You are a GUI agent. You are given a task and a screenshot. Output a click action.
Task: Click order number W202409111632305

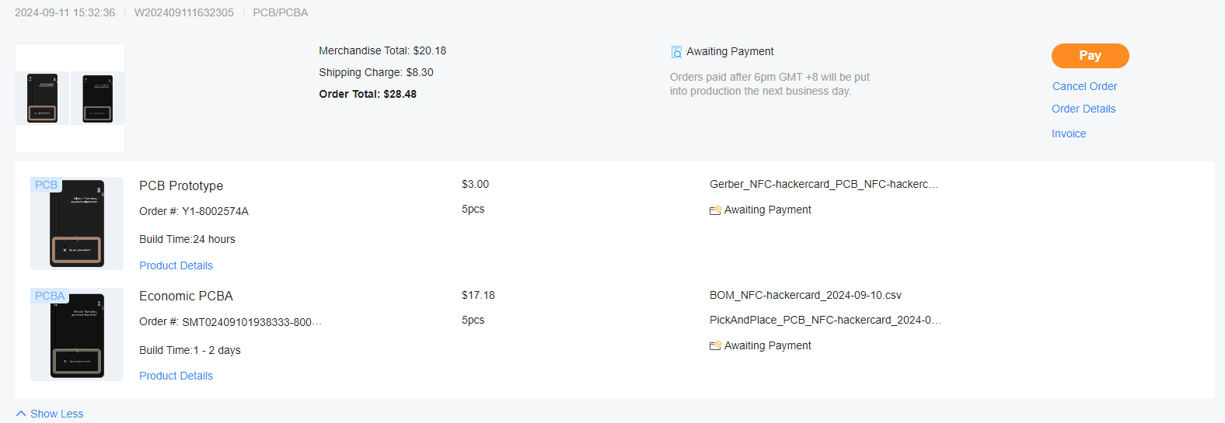[184, 12]
